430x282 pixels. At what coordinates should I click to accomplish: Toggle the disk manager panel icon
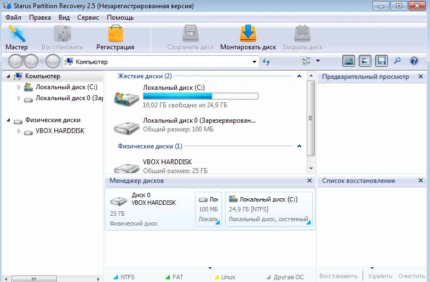pyautogui.click(x=348, y=61)
